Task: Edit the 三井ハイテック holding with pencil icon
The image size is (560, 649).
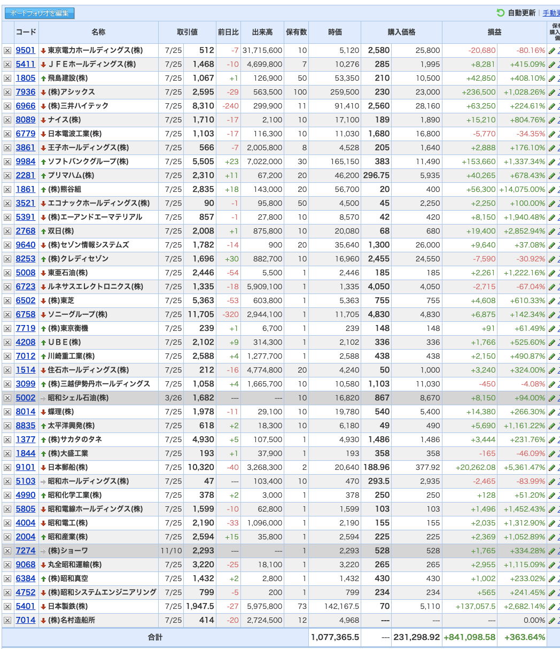Action: point(552,106)
